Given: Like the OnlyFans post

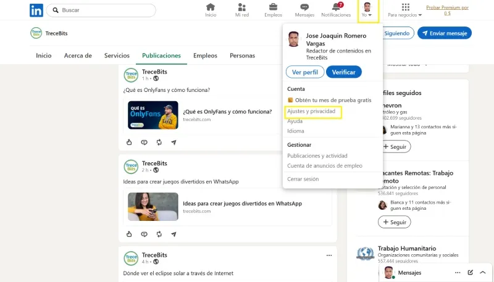Looking at the screenshot, I should pos(129,143).
